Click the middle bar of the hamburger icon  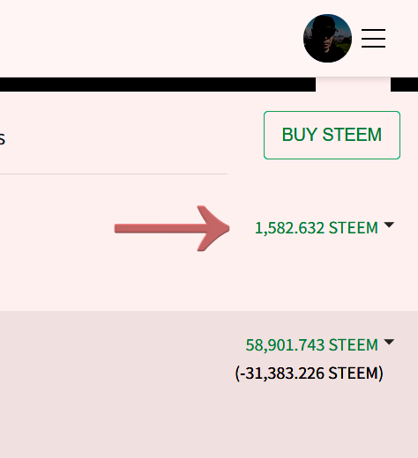pos(373,38)
